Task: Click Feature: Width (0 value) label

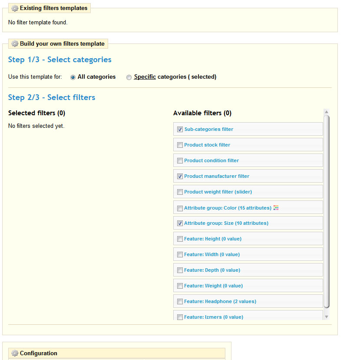Action: (212, 254)
